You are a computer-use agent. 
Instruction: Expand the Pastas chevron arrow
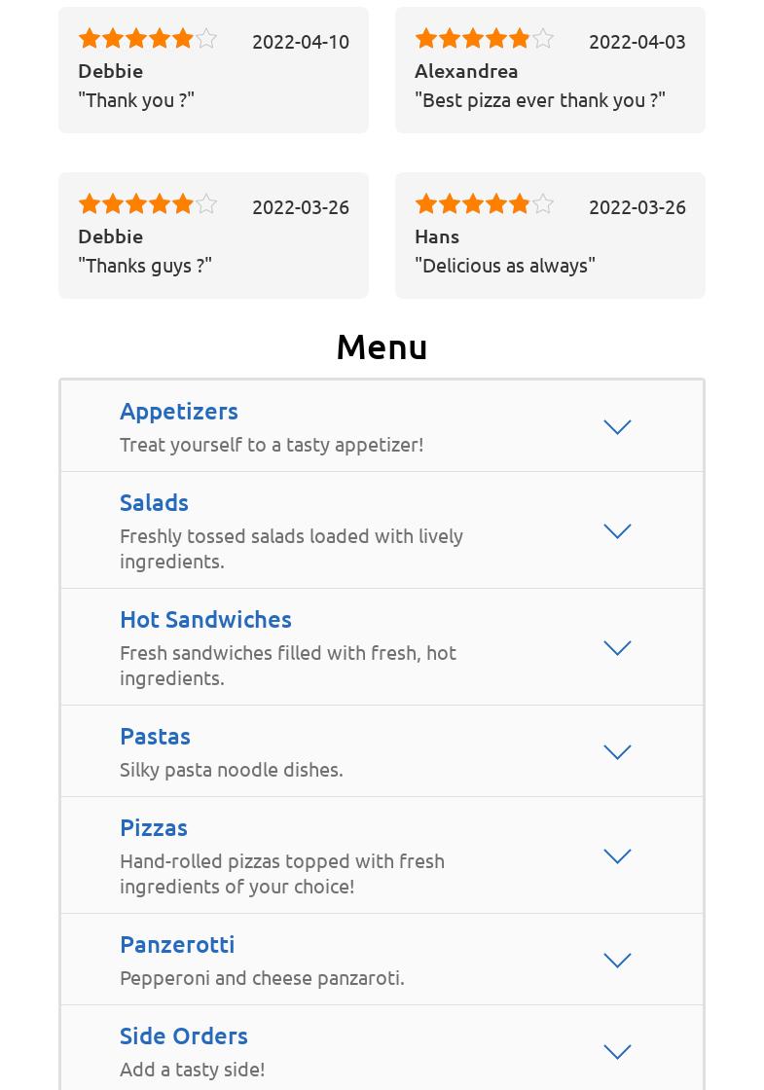coord(617,751)
